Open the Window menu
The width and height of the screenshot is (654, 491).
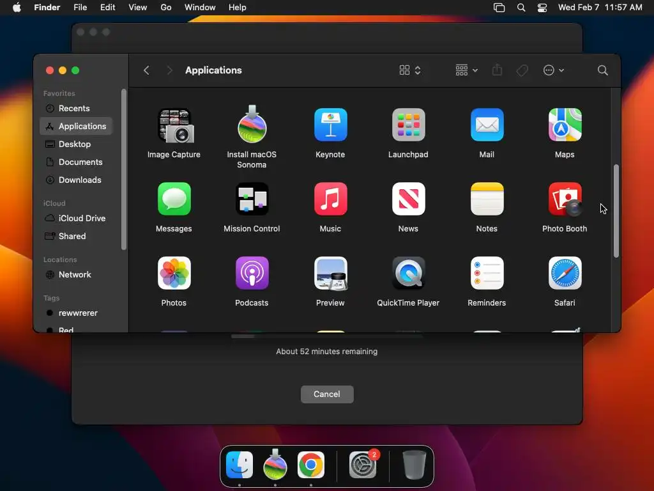(200, 7)
